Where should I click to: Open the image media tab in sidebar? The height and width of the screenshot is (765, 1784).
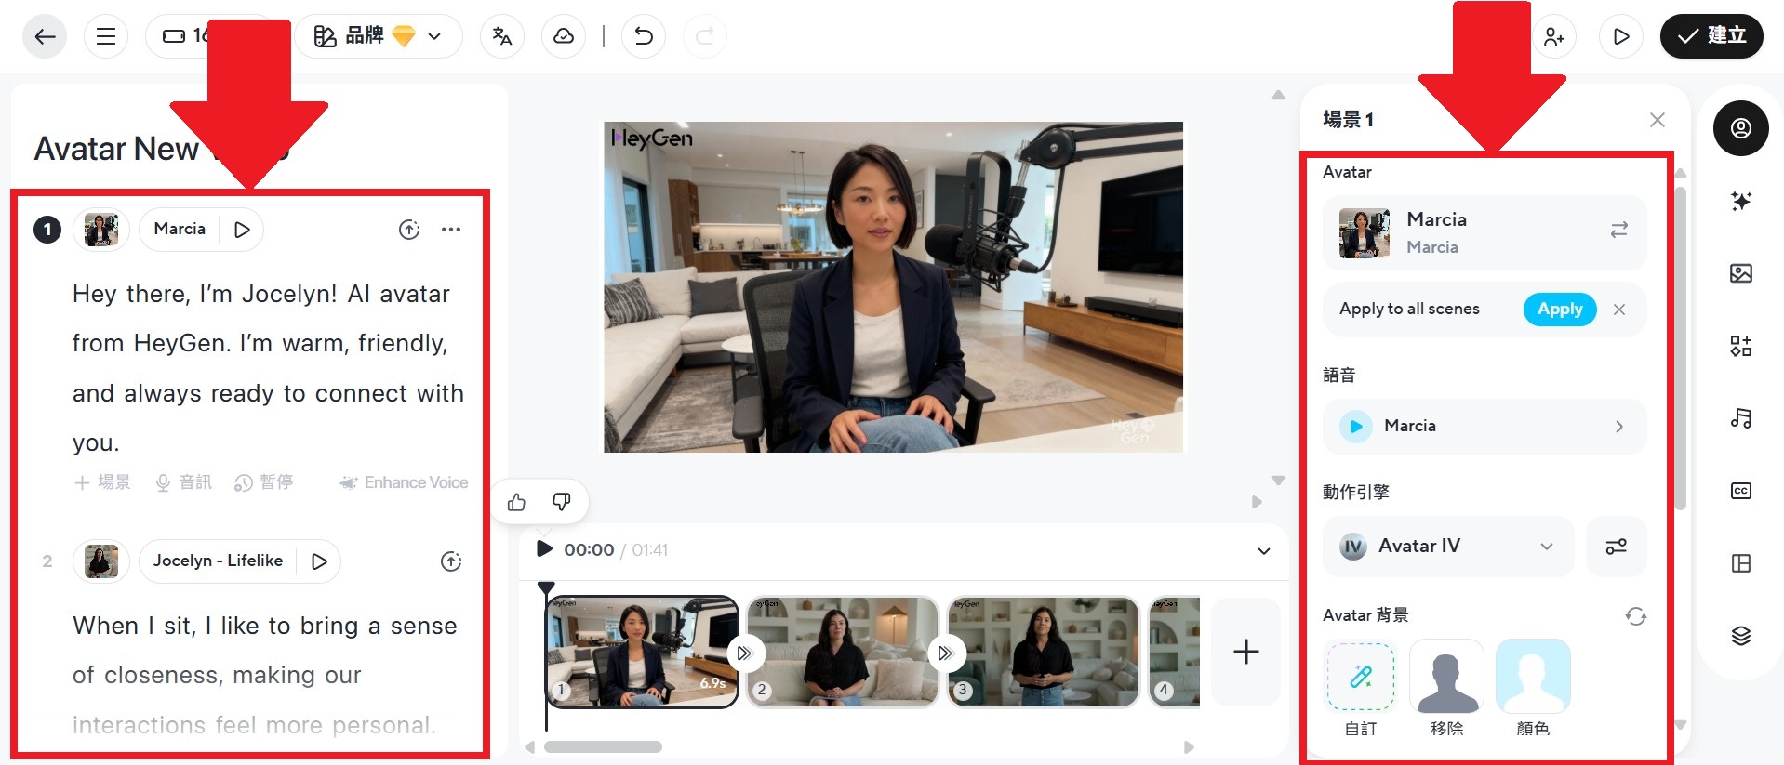tap(1741, 273)
